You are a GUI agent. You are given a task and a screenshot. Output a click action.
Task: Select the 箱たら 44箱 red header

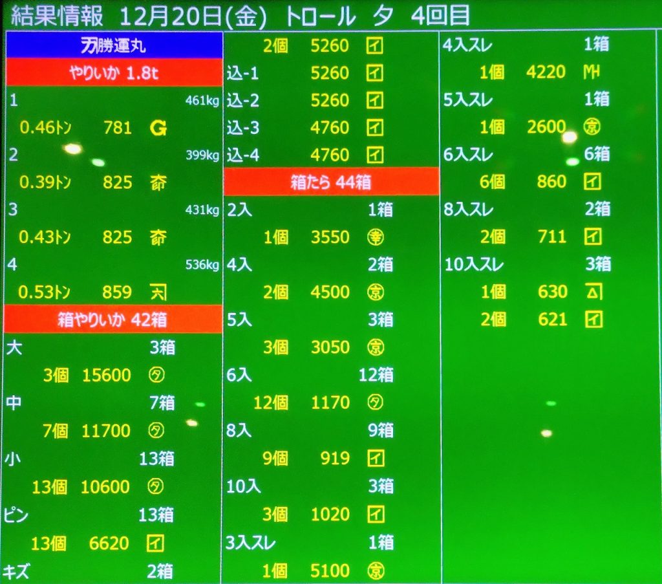tap(331, 182)
